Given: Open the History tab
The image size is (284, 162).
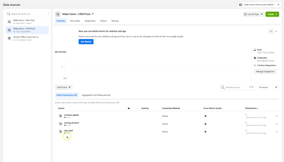Looking at the screenshot, I should point(103,21).
